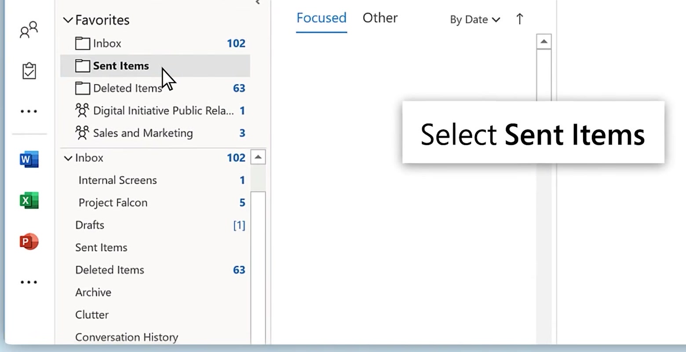Collapse the Inbox folder tree
The image size is (686, 352).
(x=68, y=158)
